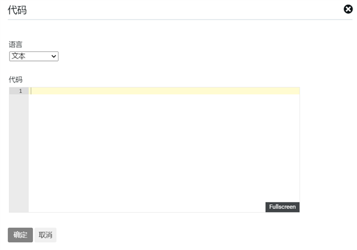Cancel the dialog with the 取消 button

[45, 235]
